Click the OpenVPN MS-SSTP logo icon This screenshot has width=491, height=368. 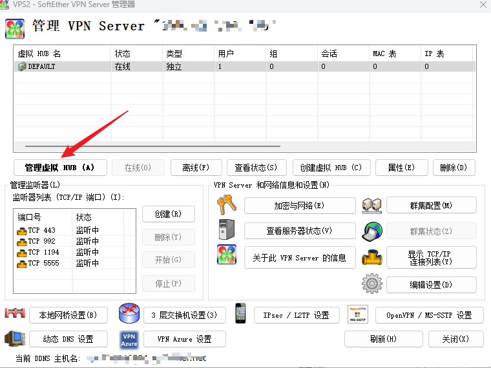(x=357, y=315)
